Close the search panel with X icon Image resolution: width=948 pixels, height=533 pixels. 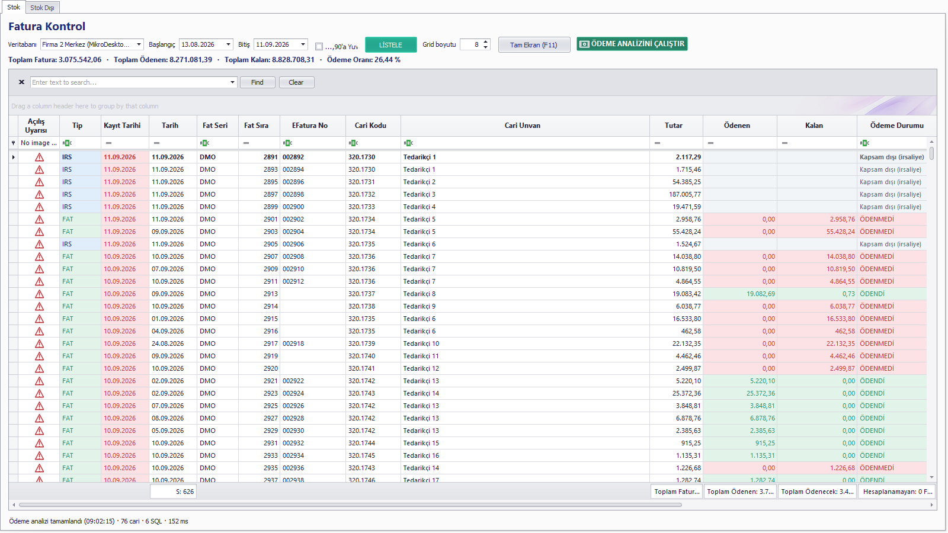[x=21, y=82]
